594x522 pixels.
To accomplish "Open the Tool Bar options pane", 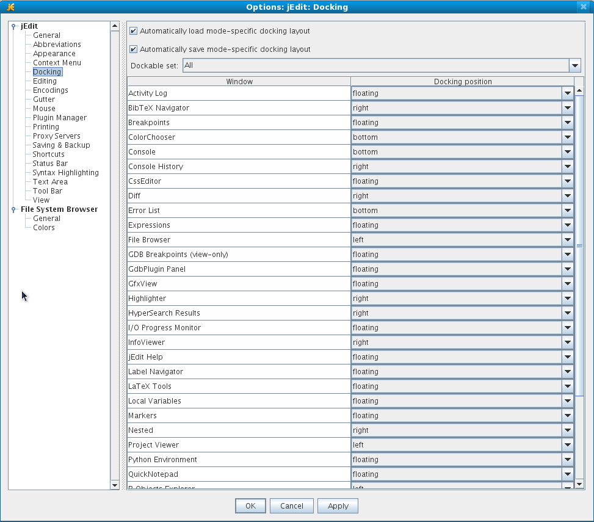I will [x=48, y=191].
